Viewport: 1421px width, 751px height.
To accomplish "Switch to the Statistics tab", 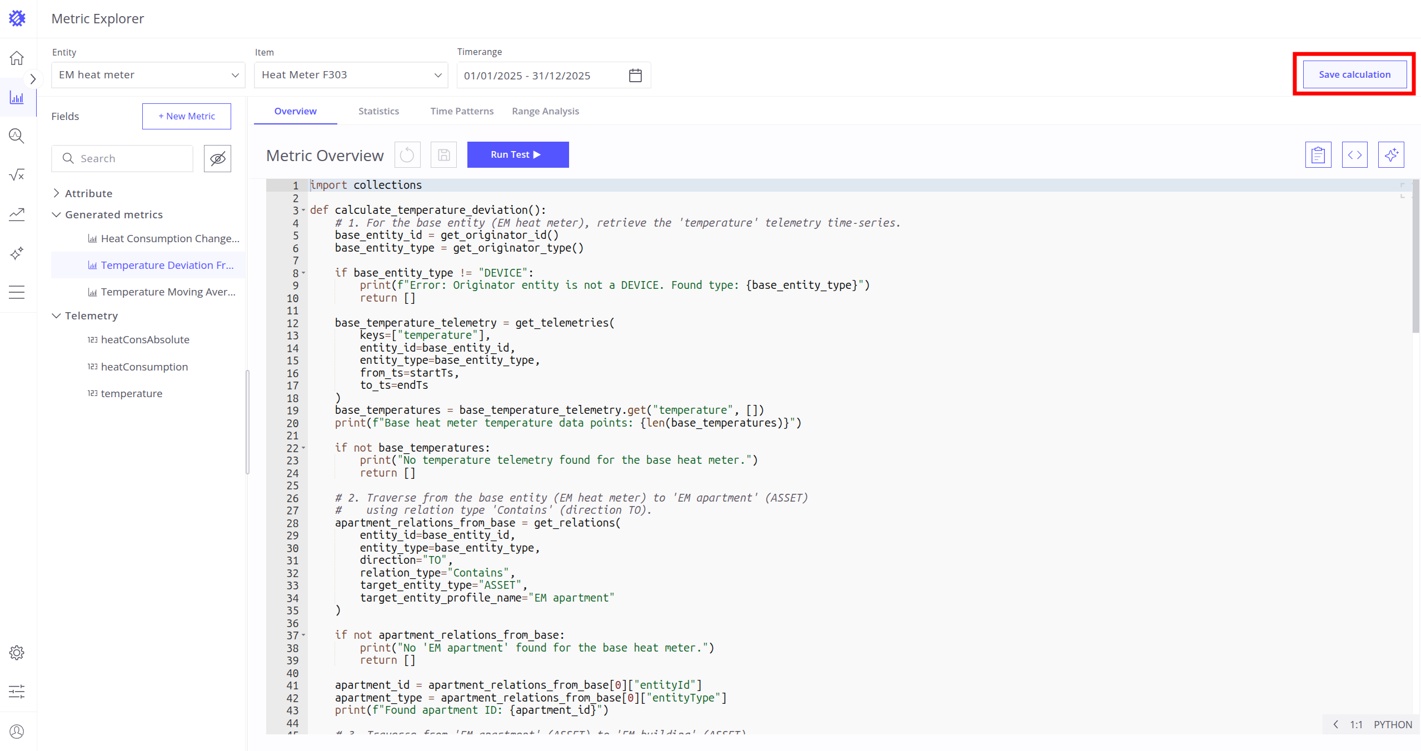I will point(378,111).
